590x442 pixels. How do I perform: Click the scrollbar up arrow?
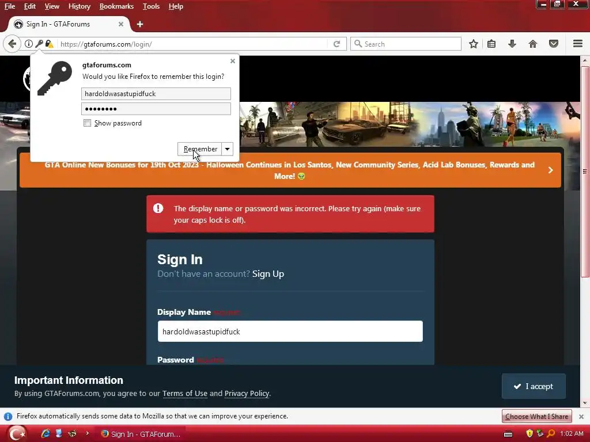coord(585,60)
